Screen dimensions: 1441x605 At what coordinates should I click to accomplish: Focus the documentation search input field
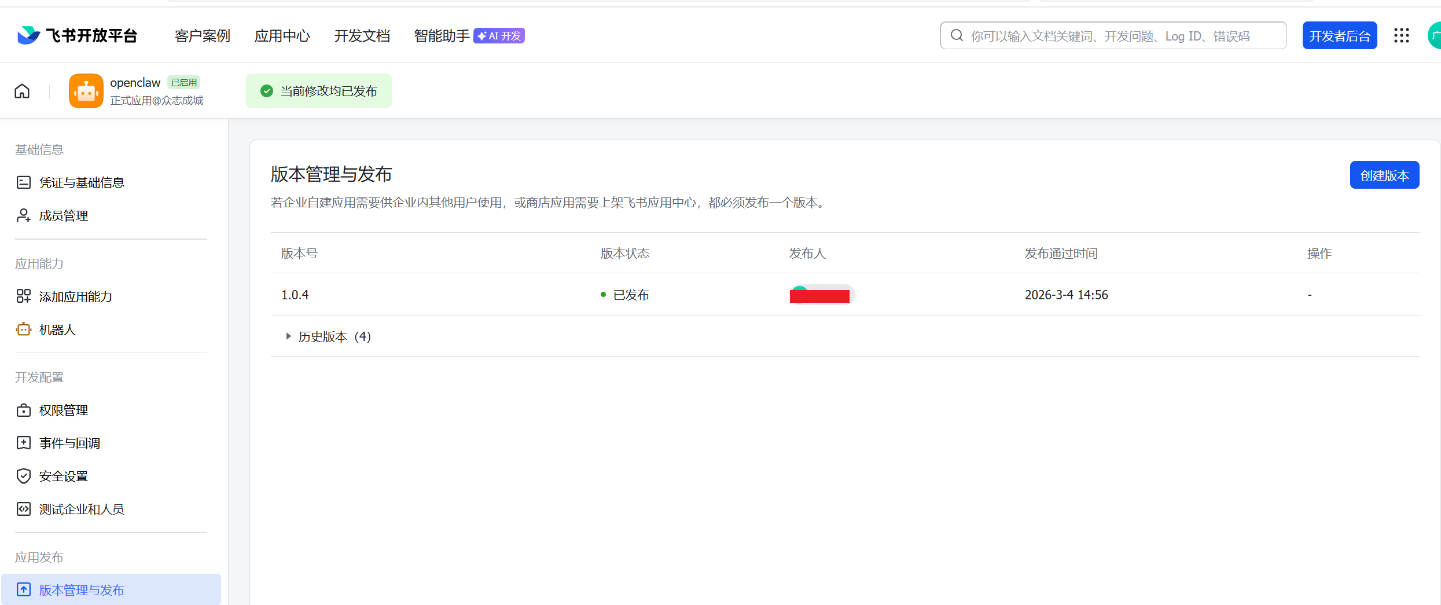pyautogui.click(x=1123, y=36)
